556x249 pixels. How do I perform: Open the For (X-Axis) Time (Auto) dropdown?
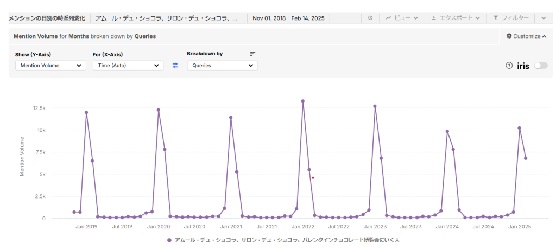(x=128, y=66)
